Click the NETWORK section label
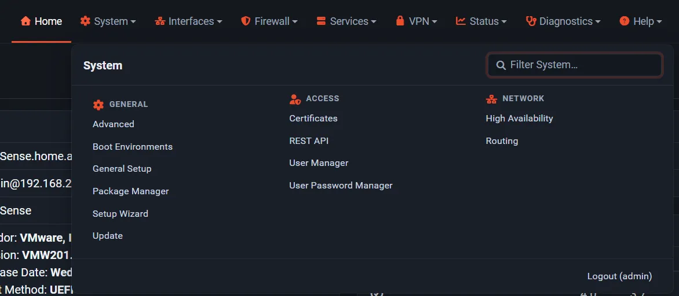This screenshot has height=296, width=679. pos(523,98)
